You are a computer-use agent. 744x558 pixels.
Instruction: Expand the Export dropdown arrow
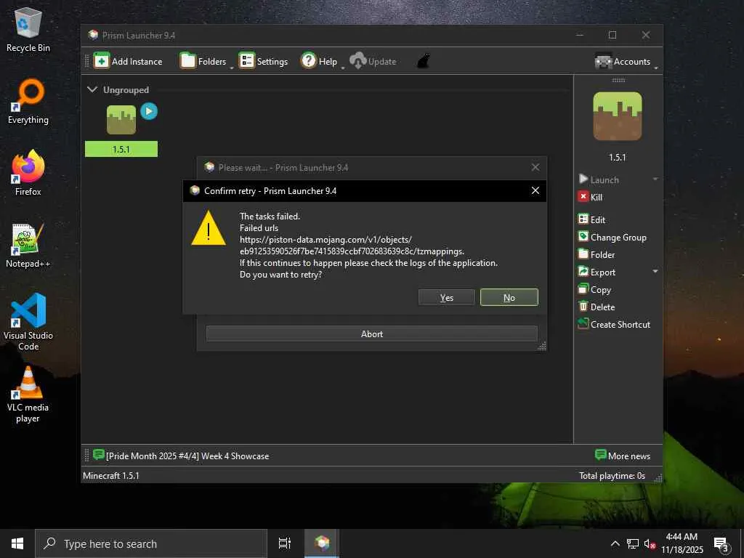[655, 272]
